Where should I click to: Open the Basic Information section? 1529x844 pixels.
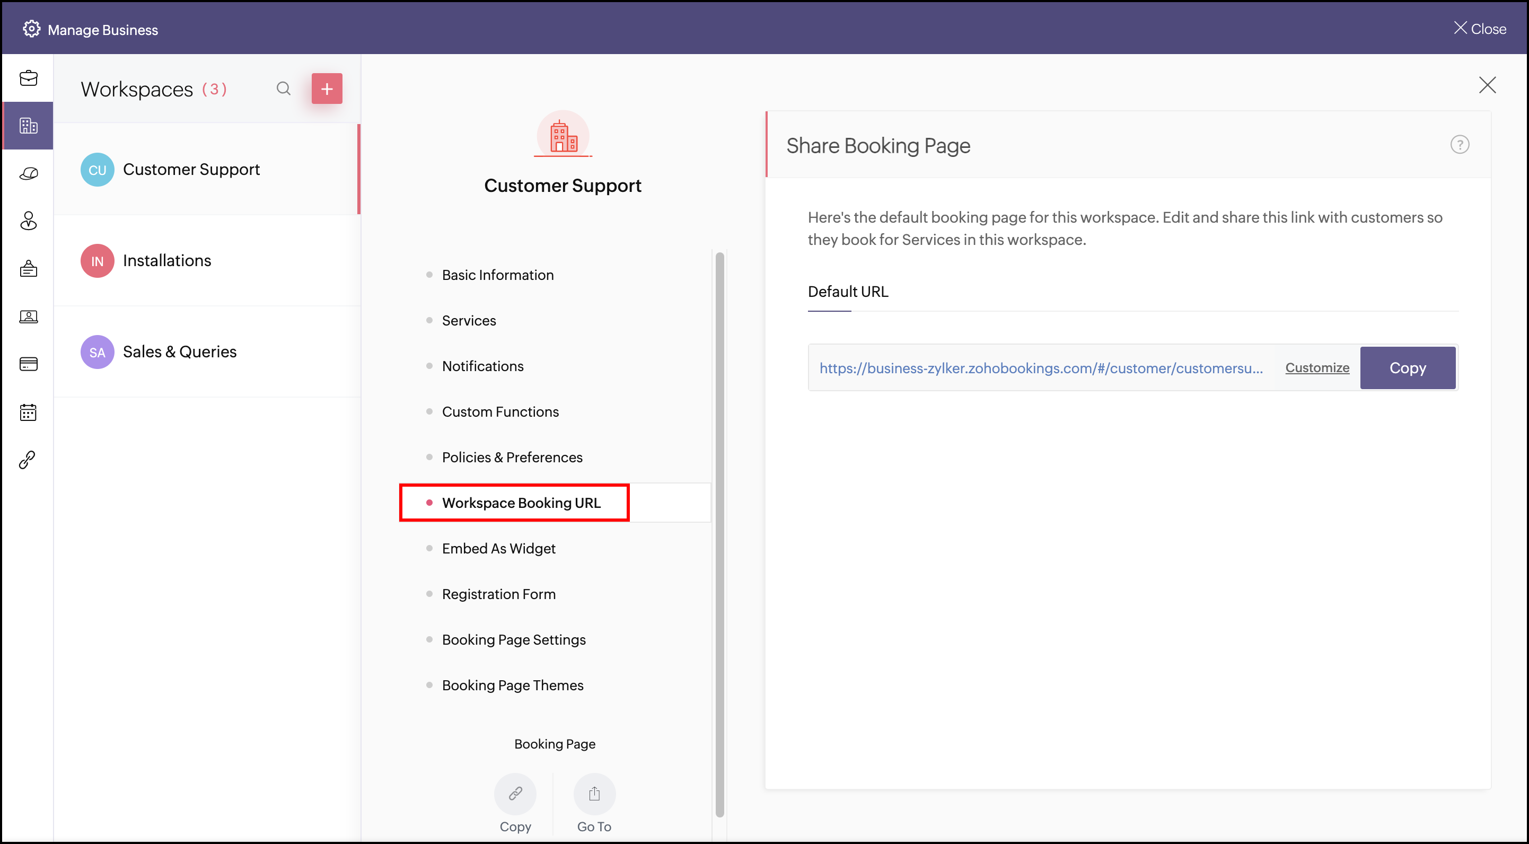click(x=497, y=275)
